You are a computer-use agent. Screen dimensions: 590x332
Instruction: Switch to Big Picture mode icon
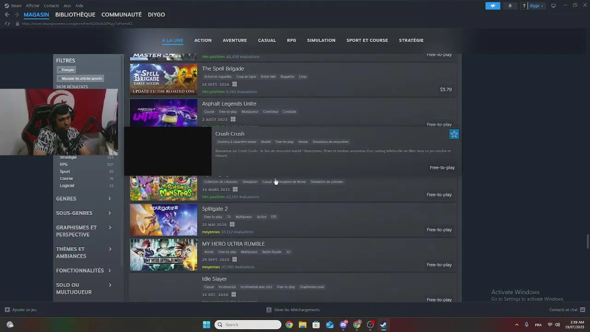(x=554, y=6)
